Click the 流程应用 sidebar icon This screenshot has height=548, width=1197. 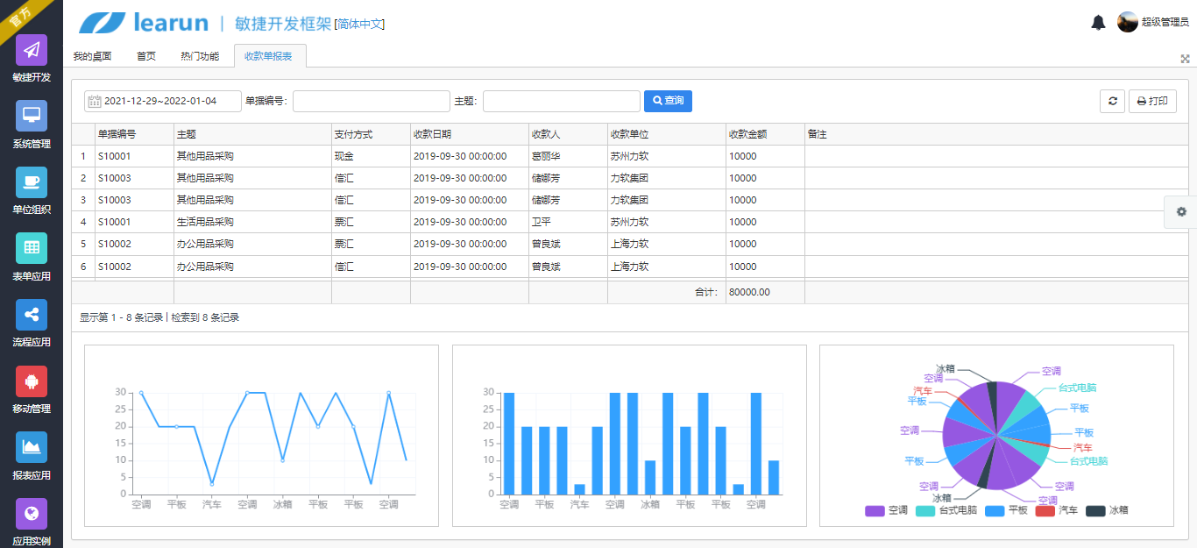(x=31, y=312)
